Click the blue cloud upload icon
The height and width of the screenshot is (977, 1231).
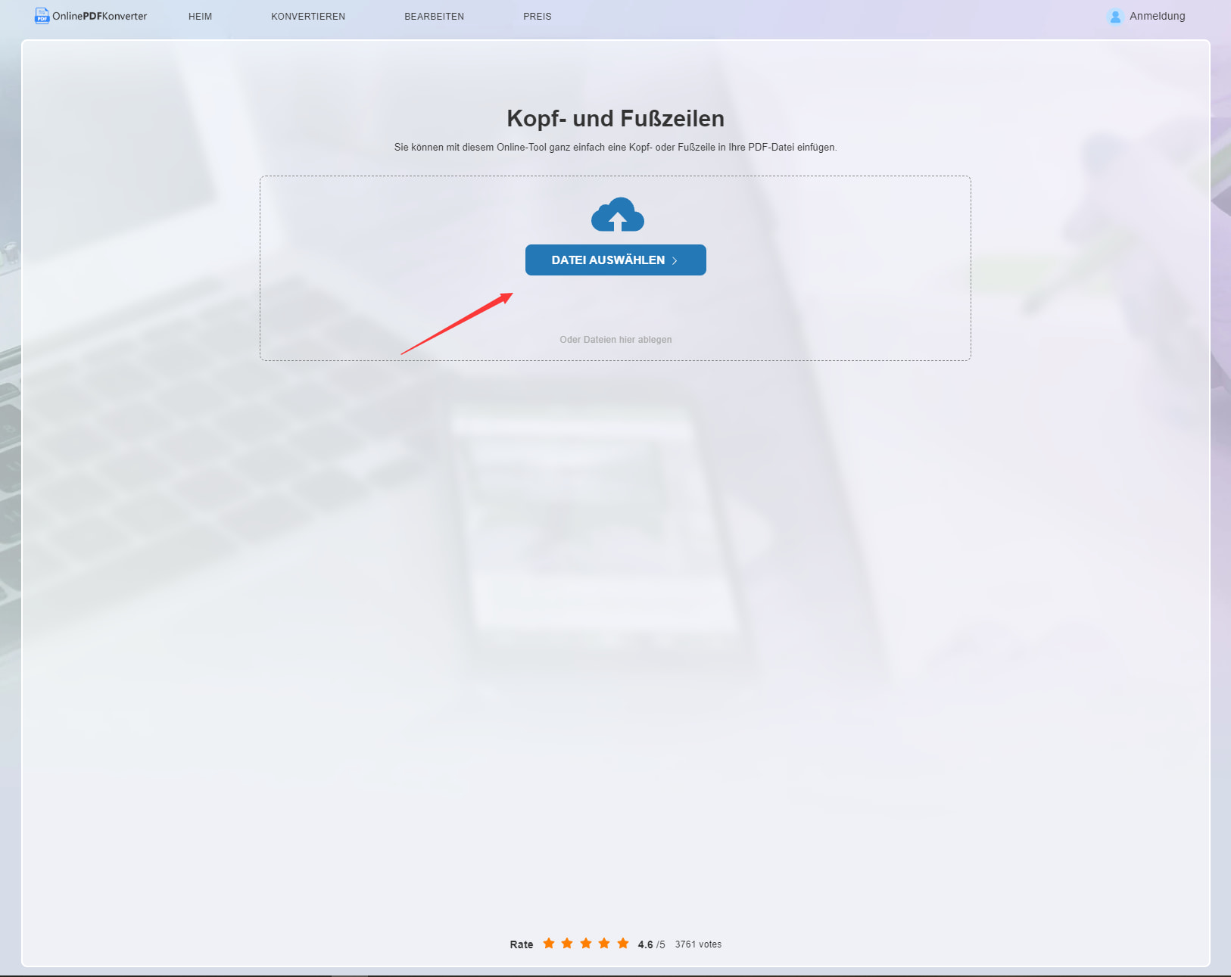click(617, 215)
